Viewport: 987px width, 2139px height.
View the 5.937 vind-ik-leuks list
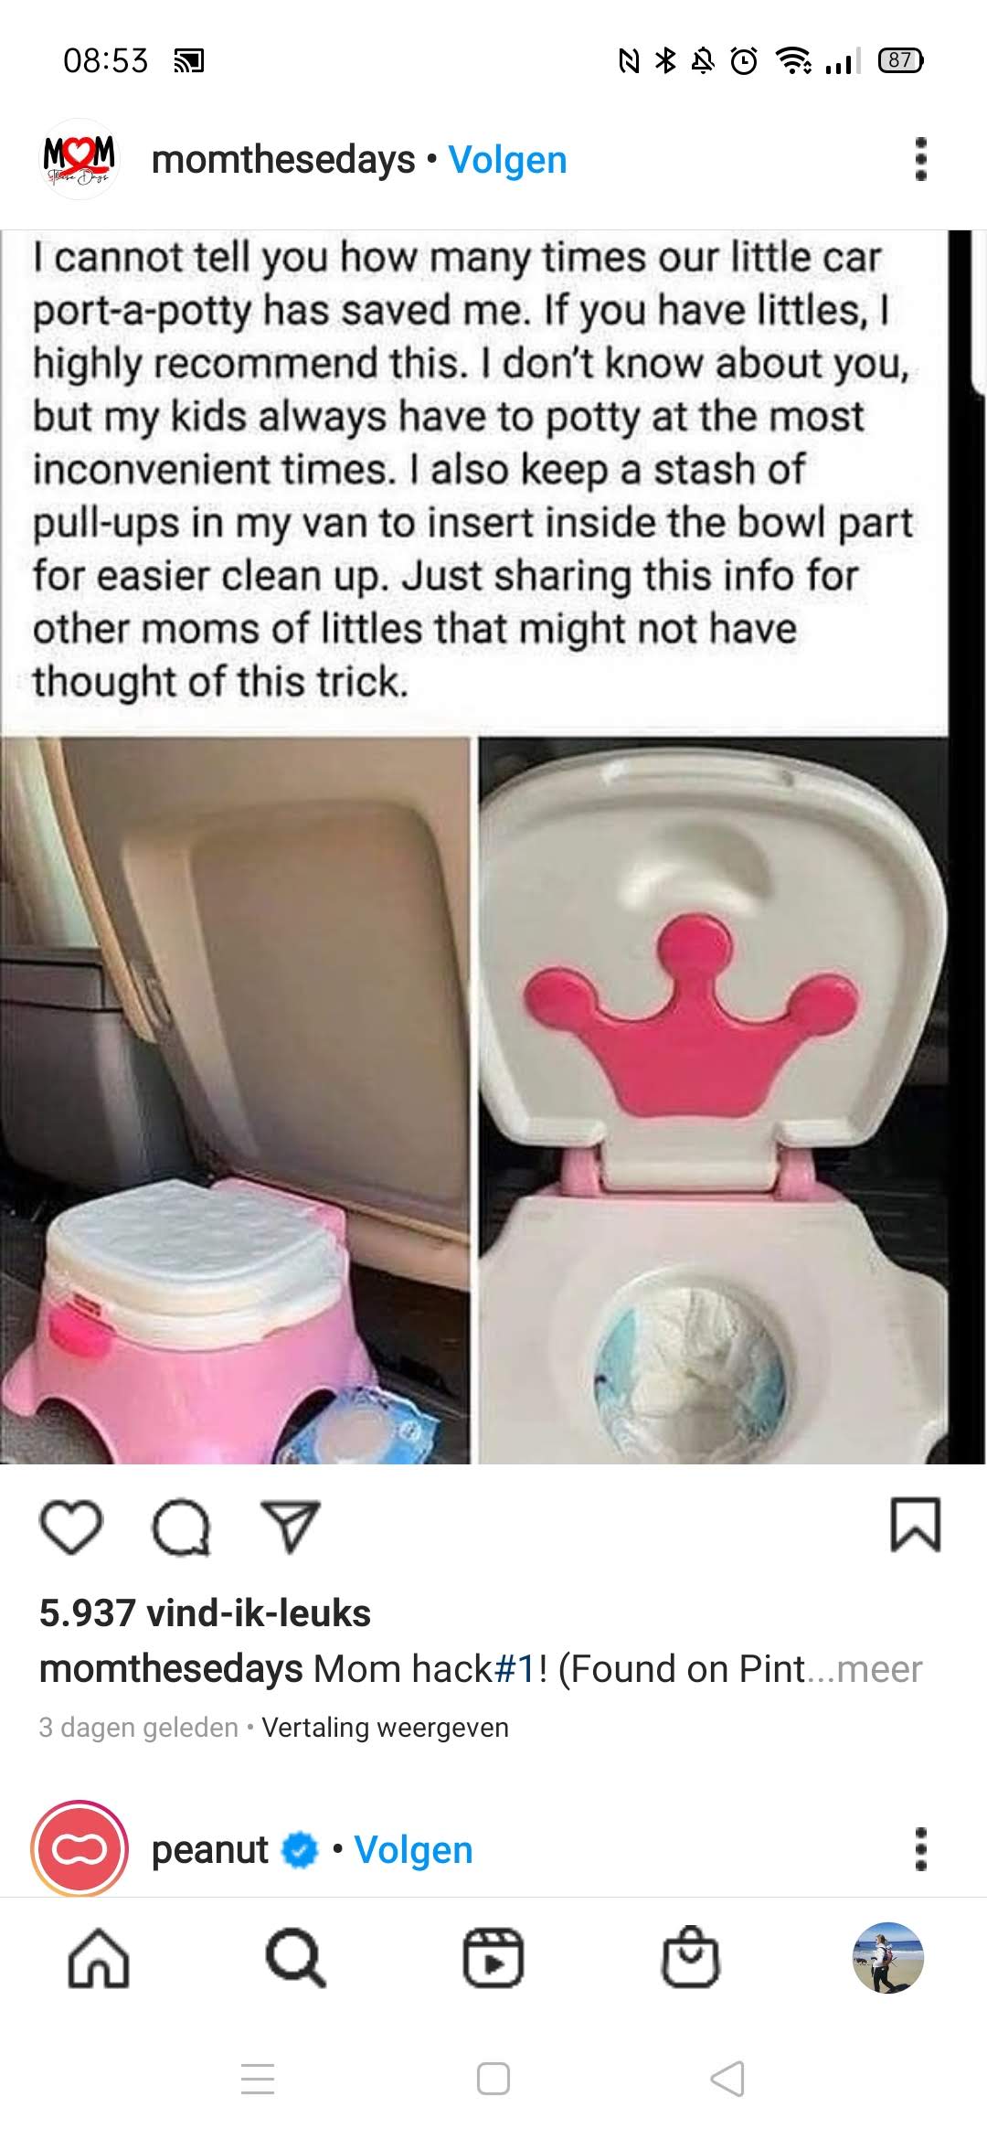(x=205, y=1613)
